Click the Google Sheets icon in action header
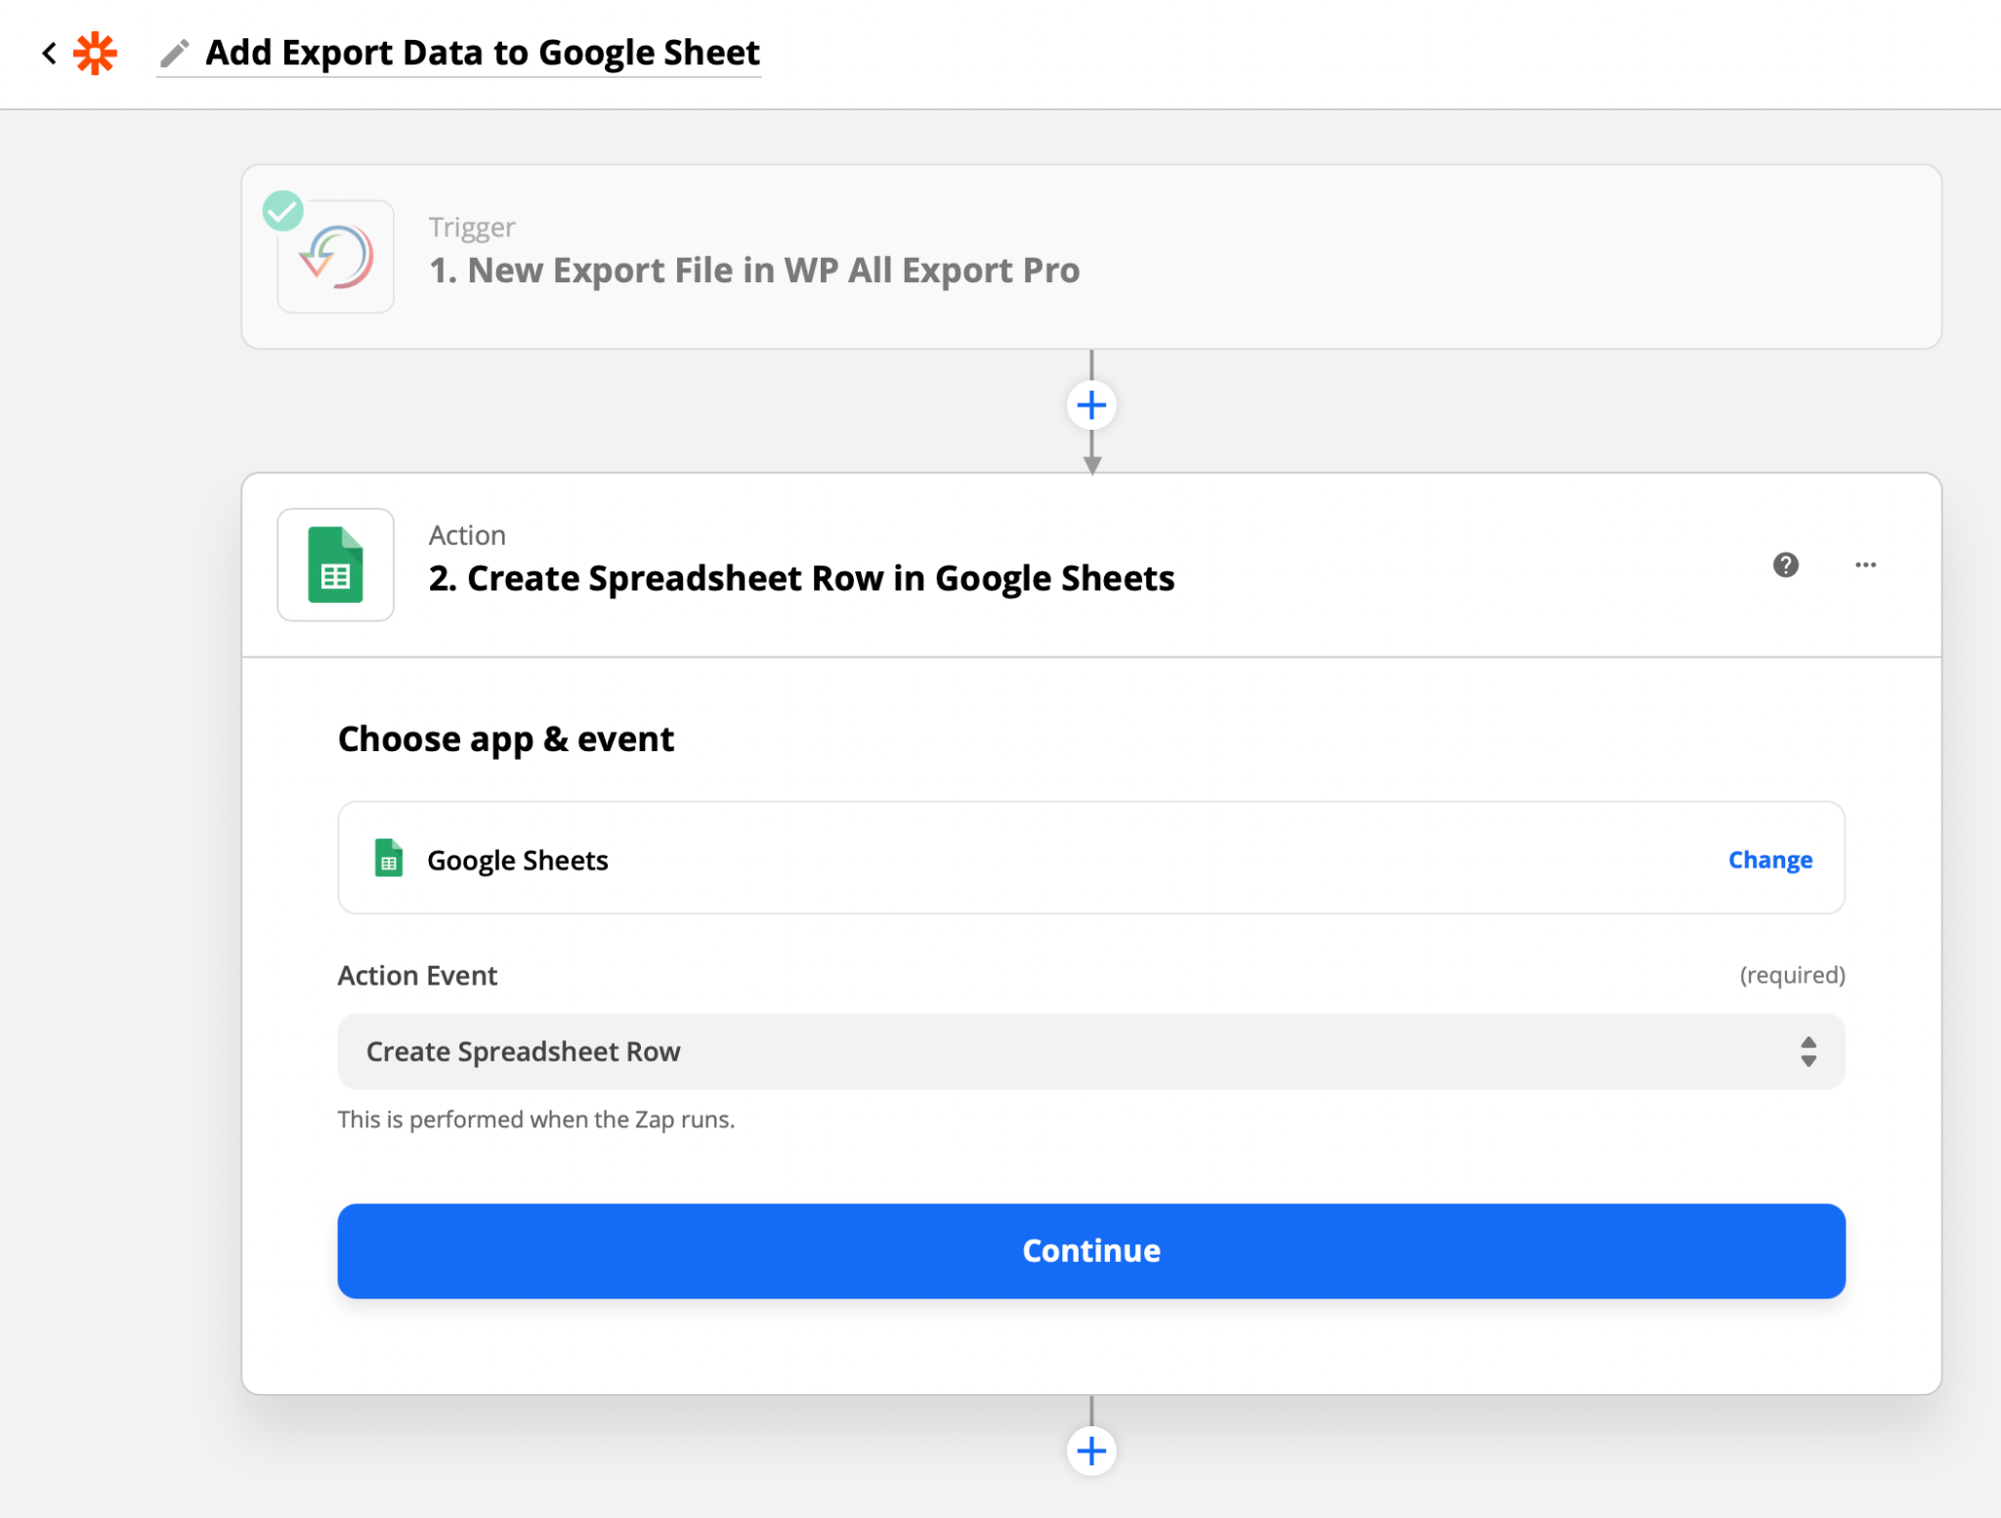The height and width of the screenshot is (1518, 2001). click(x=335, y=565)
